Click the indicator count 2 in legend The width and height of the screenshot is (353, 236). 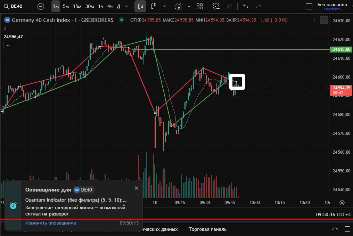(5, 29)
